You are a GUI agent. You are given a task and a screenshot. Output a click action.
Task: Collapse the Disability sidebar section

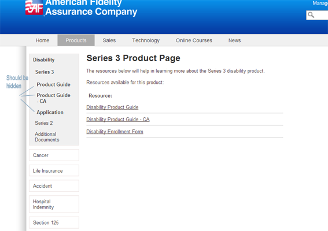(44, 59)
